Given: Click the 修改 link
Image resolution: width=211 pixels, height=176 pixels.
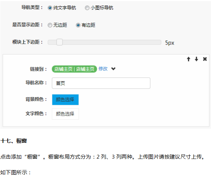Looking at the screenshot, I should [103, 69].
